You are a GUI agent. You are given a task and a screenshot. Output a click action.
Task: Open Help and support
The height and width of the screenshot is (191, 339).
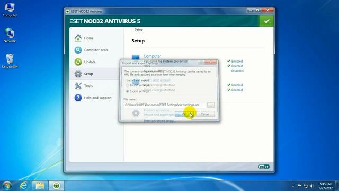pos(93,98)
